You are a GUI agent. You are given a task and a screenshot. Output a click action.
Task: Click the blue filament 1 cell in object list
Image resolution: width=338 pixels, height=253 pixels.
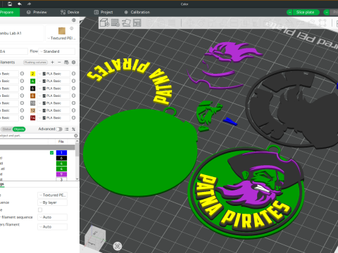pos(61,153)
